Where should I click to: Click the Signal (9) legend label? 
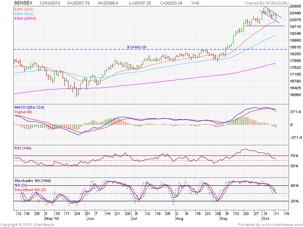pos(23,112)
